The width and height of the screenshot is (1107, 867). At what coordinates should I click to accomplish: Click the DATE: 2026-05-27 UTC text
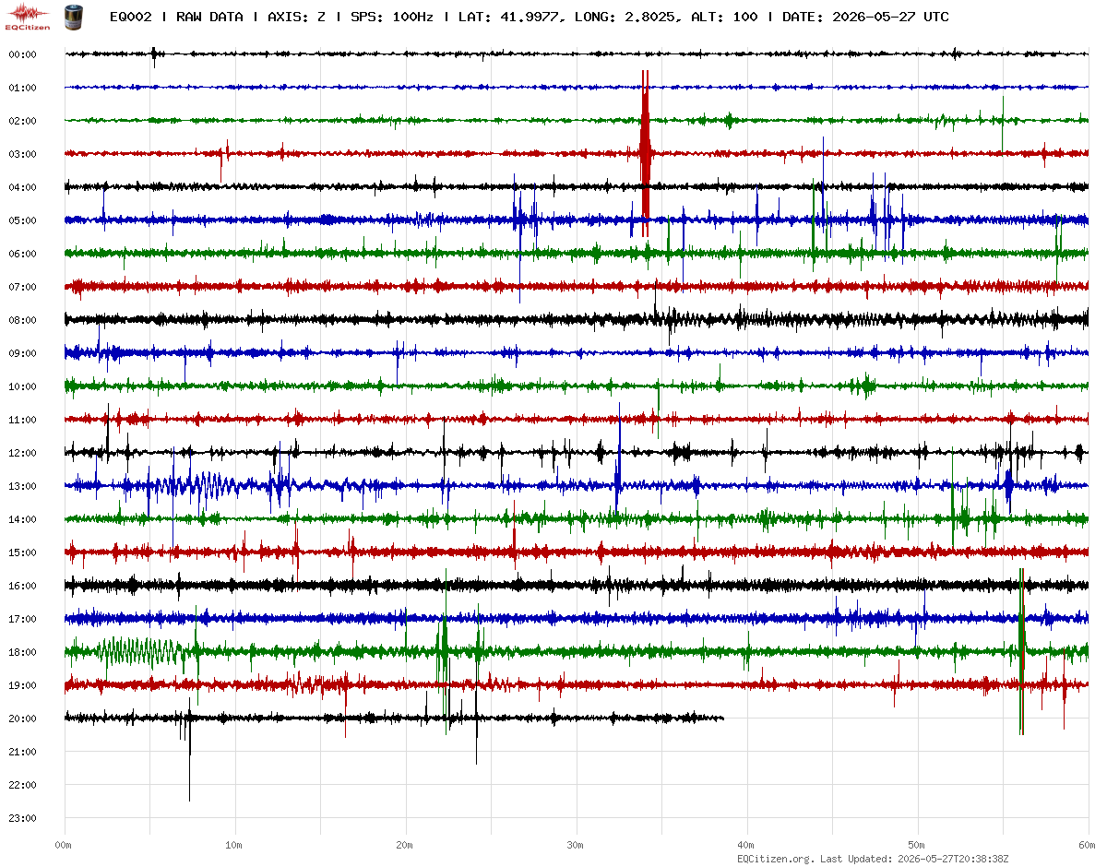[x=865, y=17]
